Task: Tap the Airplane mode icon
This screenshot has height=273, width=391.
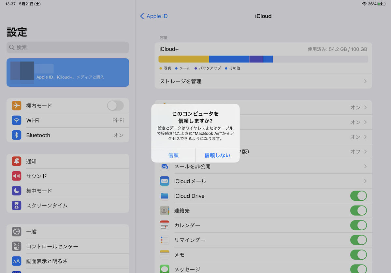Action: tap(17, 106)
